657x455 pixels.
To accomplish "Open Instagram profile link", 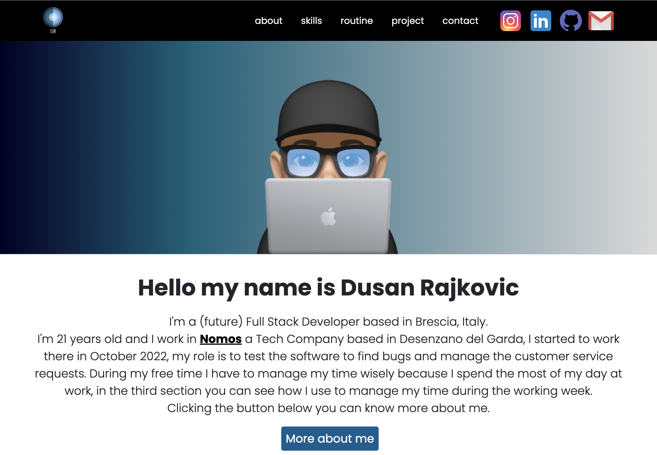I will pyautogui.click(x=511, y=20).
